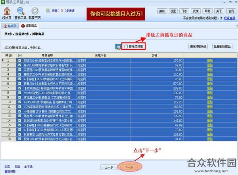Image resolution: width=238 pixels, height=175 pixels.
Task: Click the 反选 invert selection link
Action: (17, 167)
